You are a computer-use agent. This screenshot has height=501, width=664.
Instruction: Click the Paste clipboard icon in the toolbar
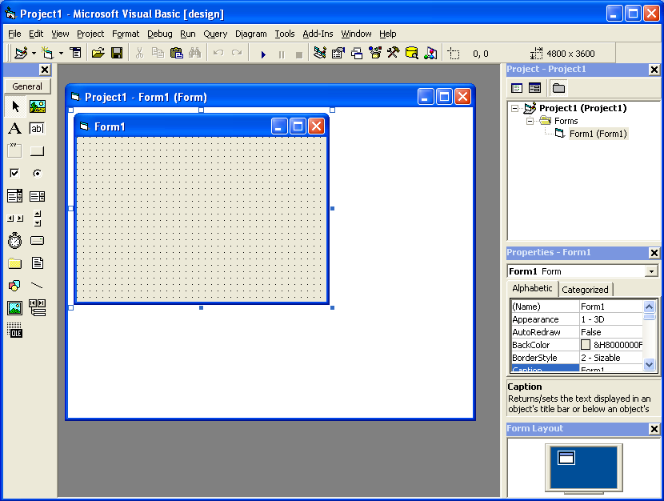click(176, 54)
